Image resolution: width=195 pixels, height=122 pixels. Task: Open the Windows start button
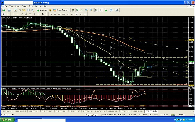pos(7,120)
